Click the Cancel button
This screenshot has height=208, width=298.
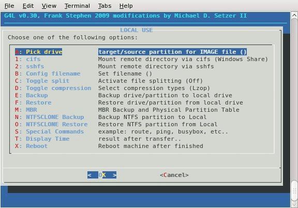[174, 175]
